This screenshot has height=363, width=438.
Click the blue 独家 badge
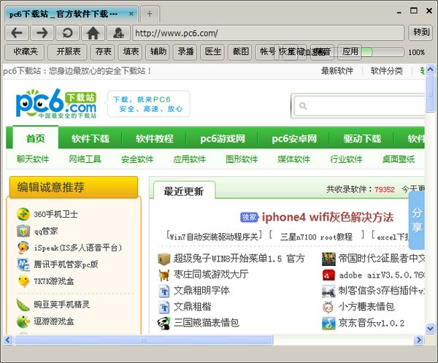point(249,217)
